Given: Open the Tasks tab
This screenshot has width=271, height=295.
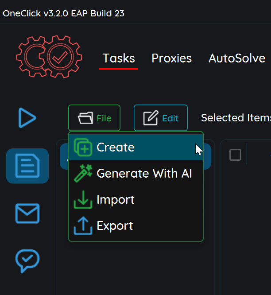Looking at the screenshot, I should tap(119, 58).
